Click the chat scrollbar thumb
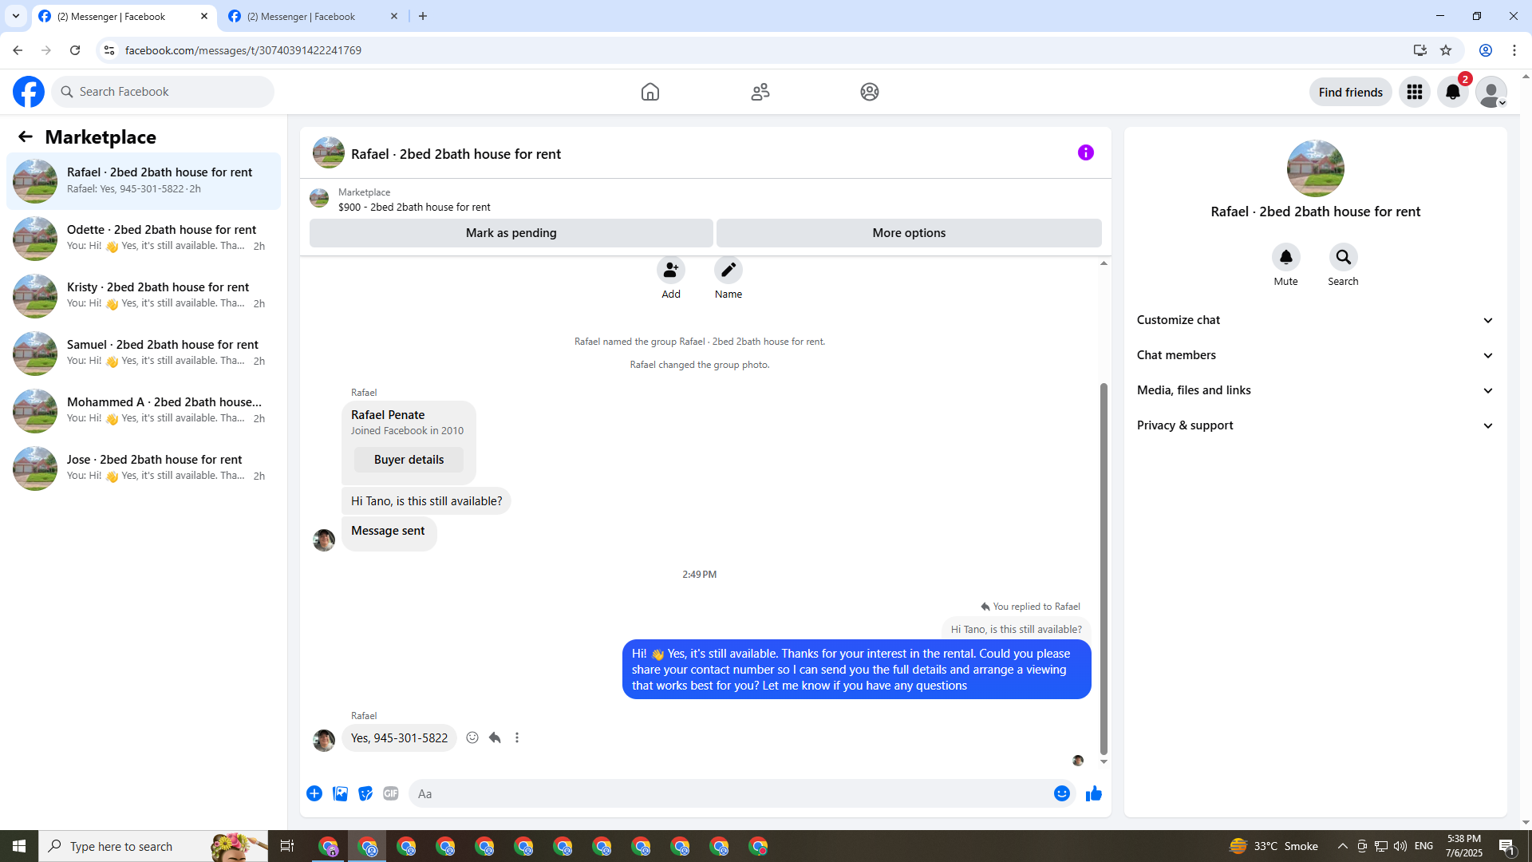Screen dimensions: 1532x862 (x=1104, y=568)
